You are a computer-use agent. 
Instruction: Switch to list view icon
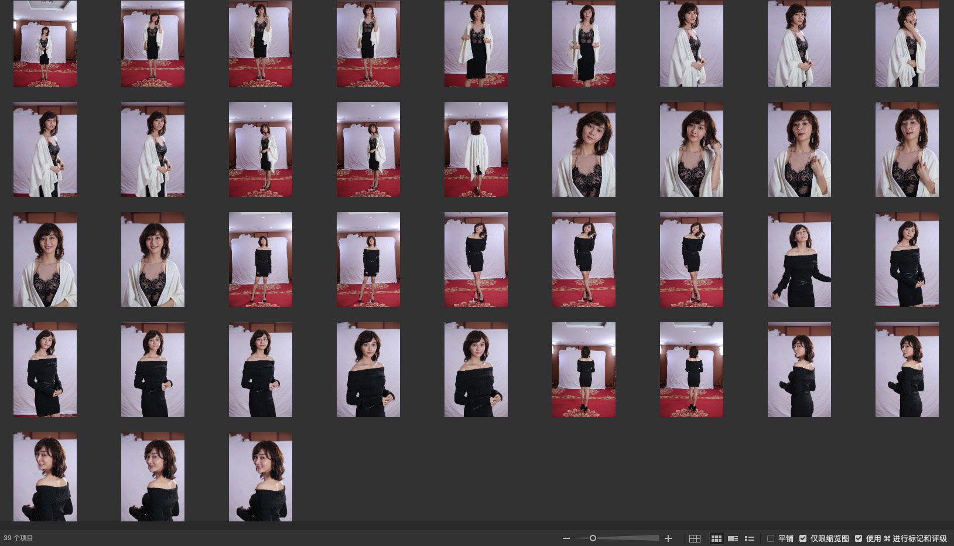(x=749, y=538)
